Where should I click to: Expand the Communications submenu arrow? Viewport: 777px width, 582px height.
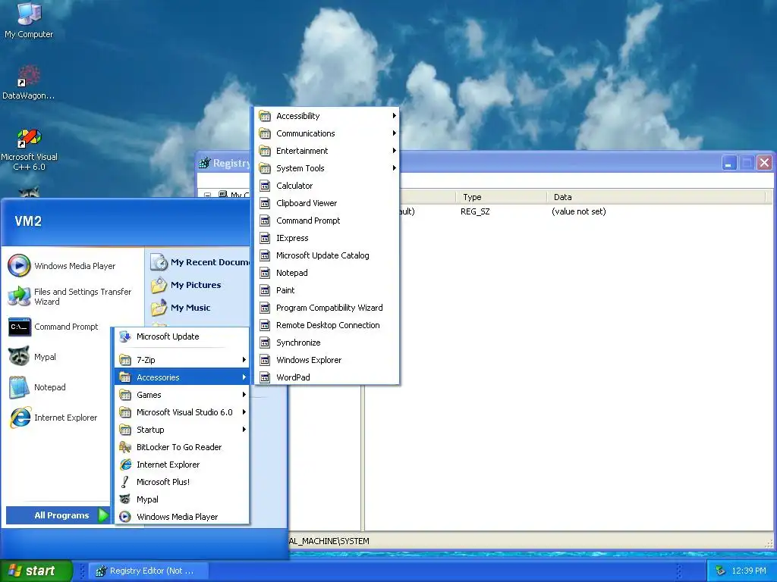(394, 133)
